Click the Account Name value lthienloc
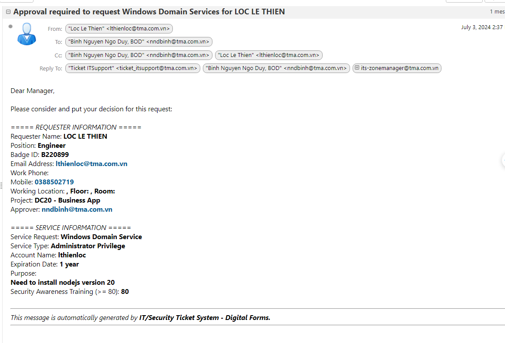Screen dimensions: 505x343 coord(72,255)
